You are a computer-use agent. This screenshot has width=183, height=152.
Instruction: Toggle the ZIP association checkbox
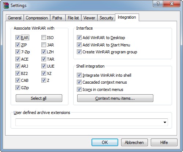(18, 45)
